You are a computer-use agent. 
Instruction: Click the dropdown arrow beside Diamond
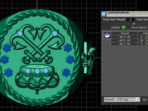point(138,99)
